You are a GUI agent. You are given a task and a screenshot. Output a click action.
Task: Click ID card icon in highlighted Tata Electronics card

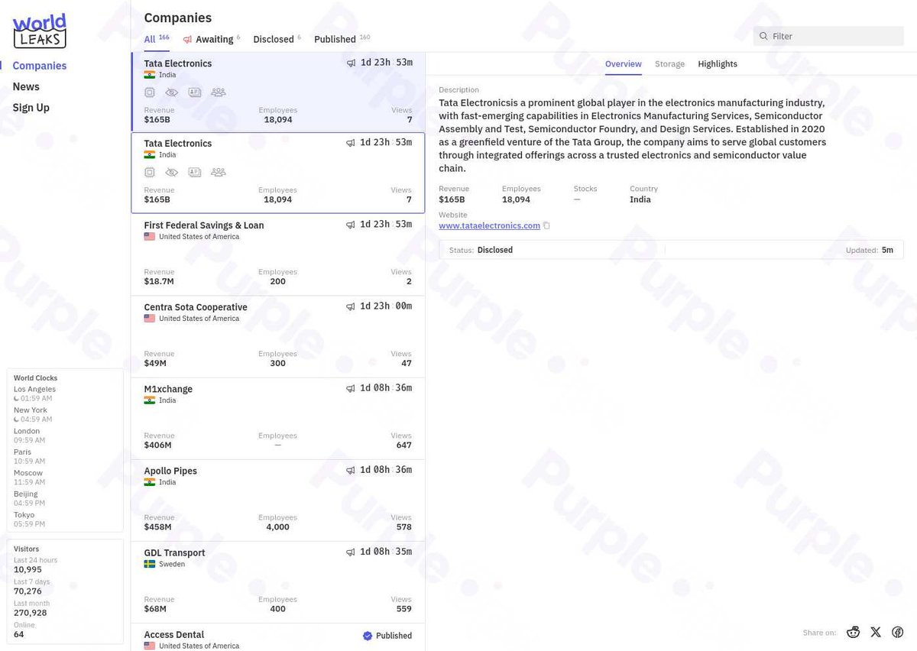[x=195, y=92]
